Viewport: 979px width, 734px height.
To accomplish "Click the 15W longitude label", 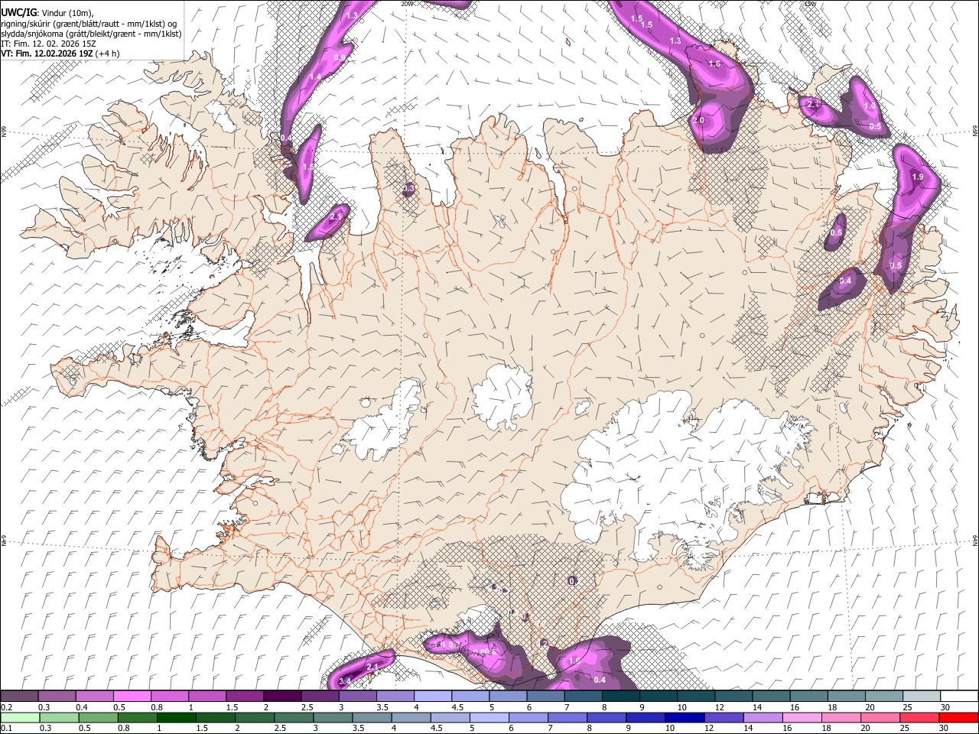I will 810,4.
